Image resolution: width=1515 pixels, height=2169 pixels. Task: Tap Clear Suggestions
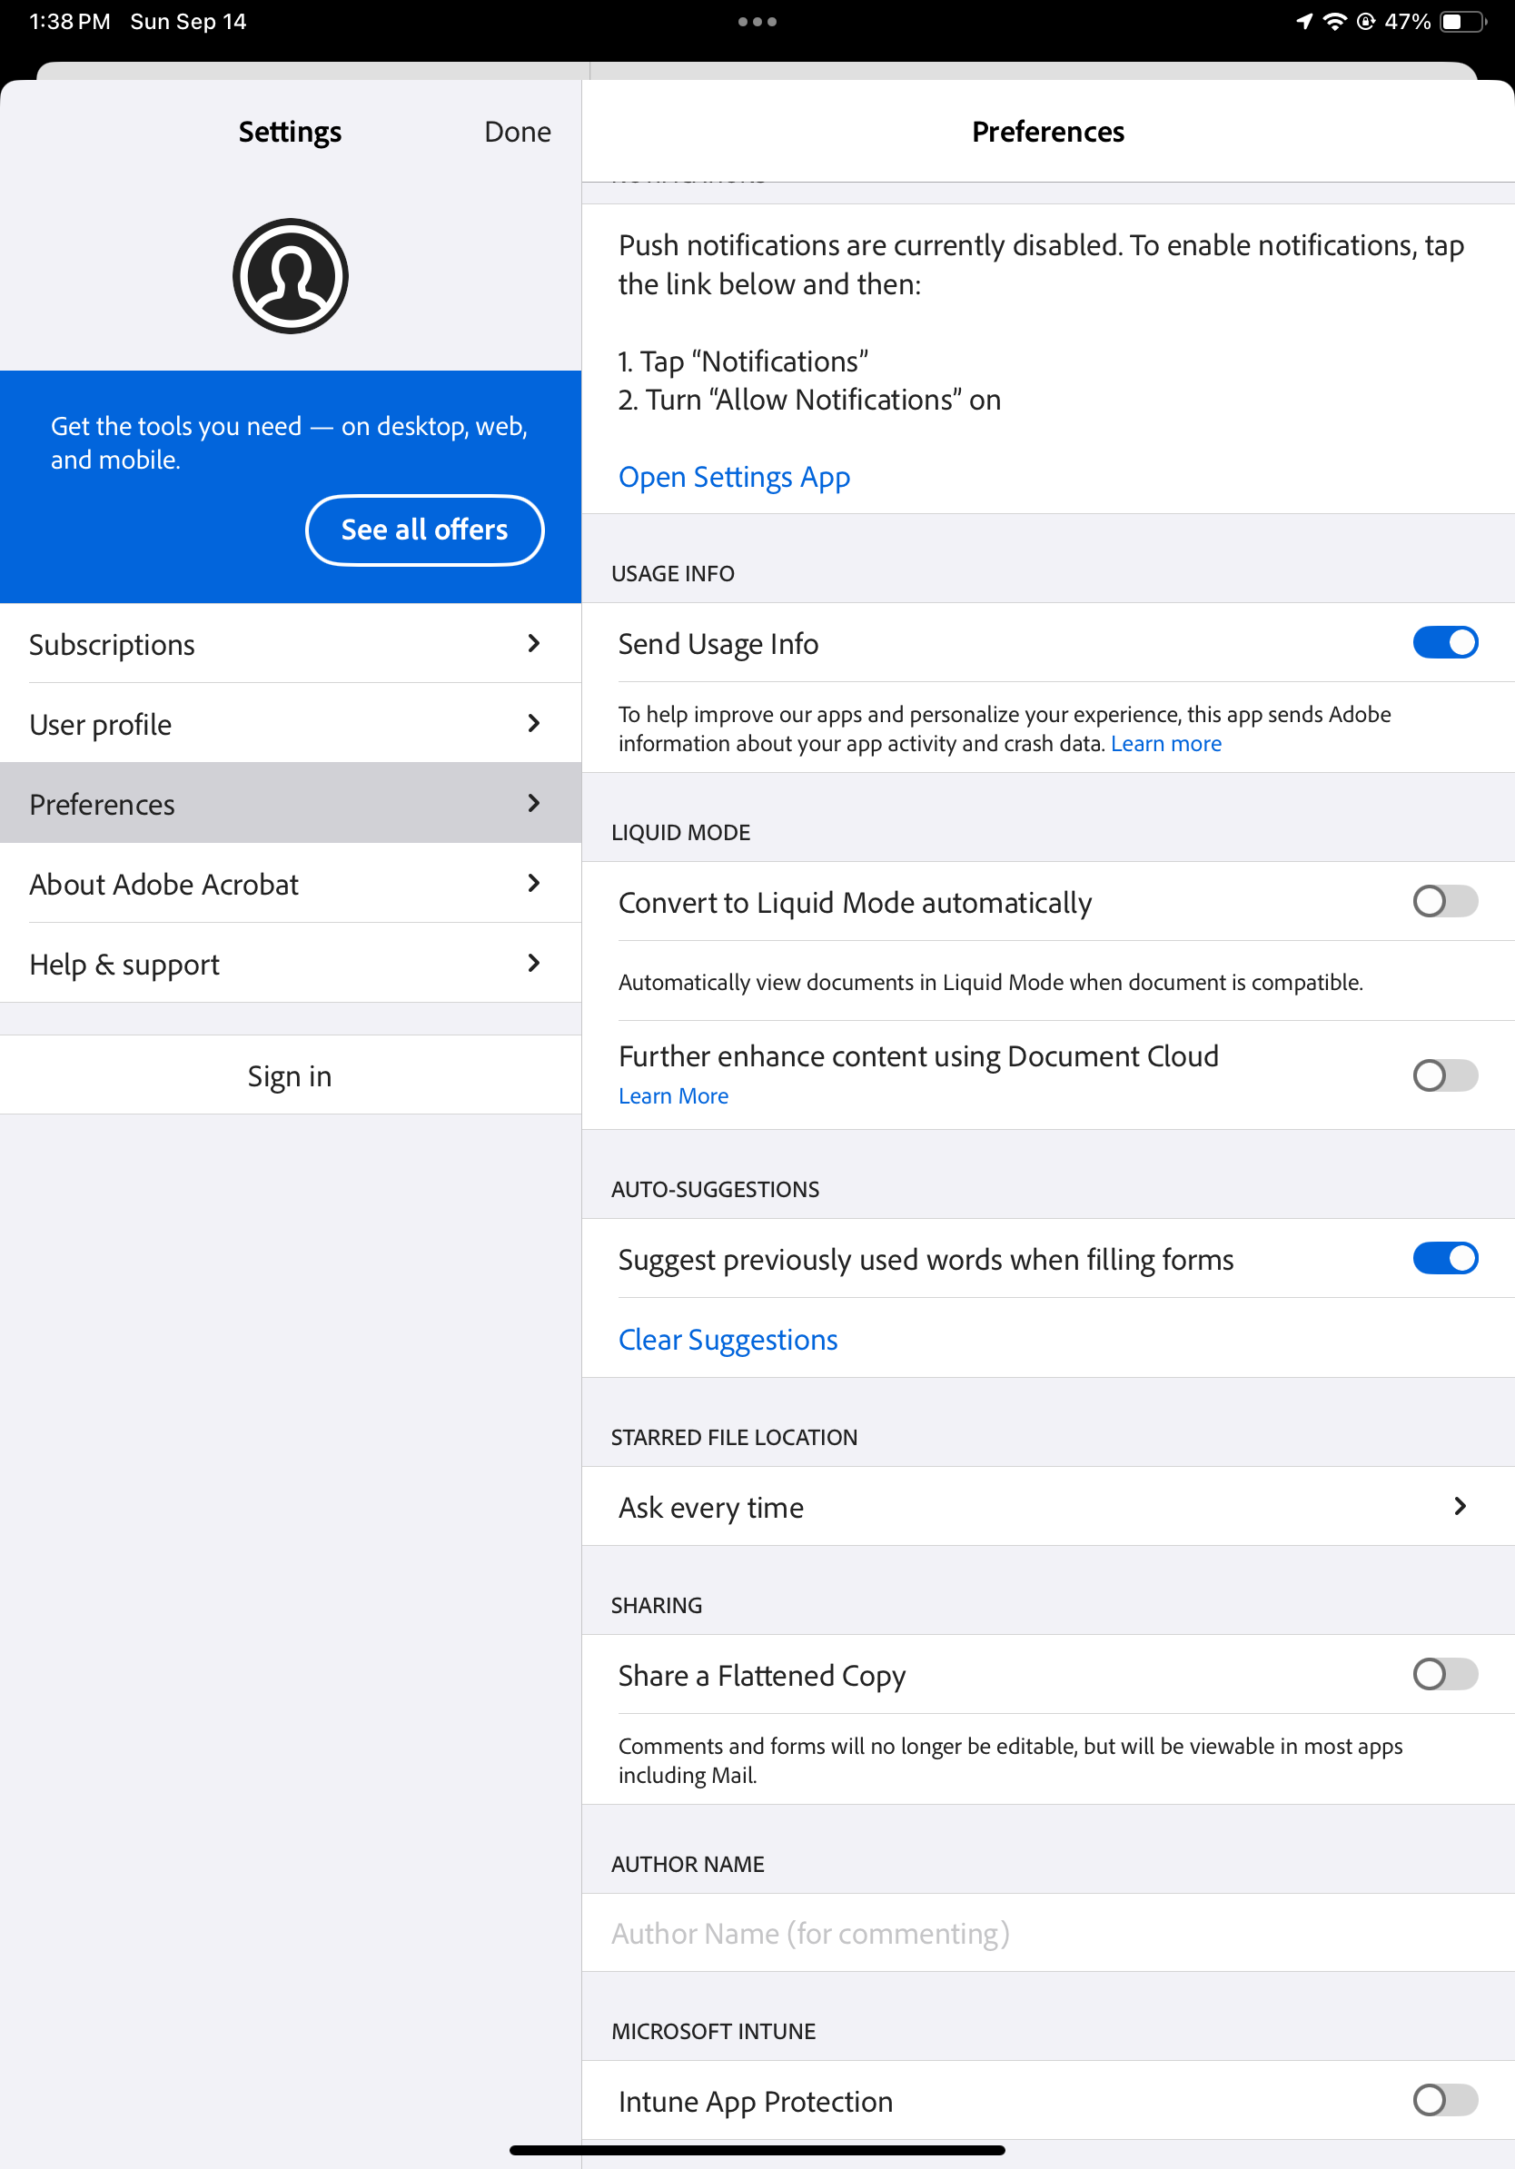click(x=728, y=1339)
